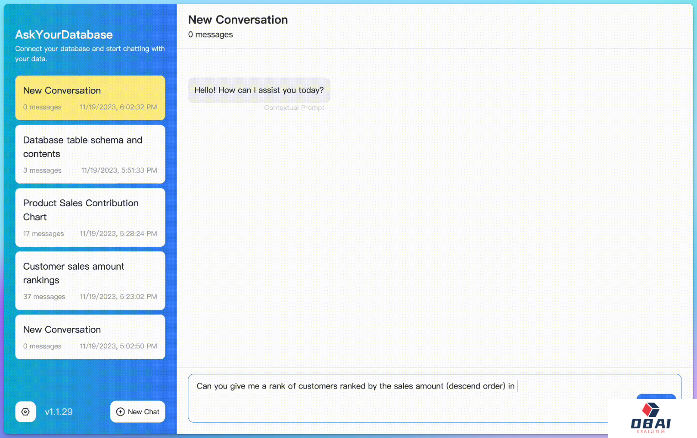The height and width of the screenshot is (438, 697).
Task: Click the greeting bubble 'Hello! How can I assist you today?'
Action: click(x=259, y=90)
